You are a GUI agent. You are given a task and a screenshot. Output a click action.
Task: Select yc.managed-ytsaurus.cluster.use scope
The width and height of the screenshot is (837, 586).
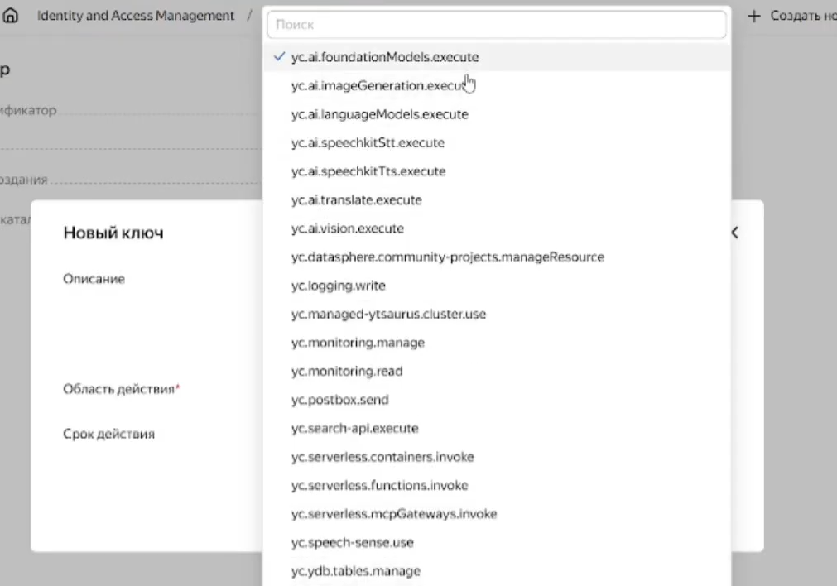click(388, 315)
